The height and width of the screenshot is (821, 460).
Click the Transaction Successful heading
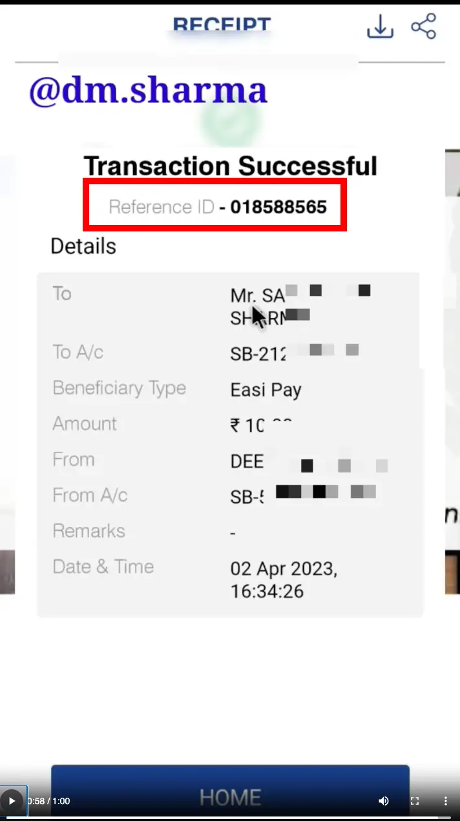point(231,166)
